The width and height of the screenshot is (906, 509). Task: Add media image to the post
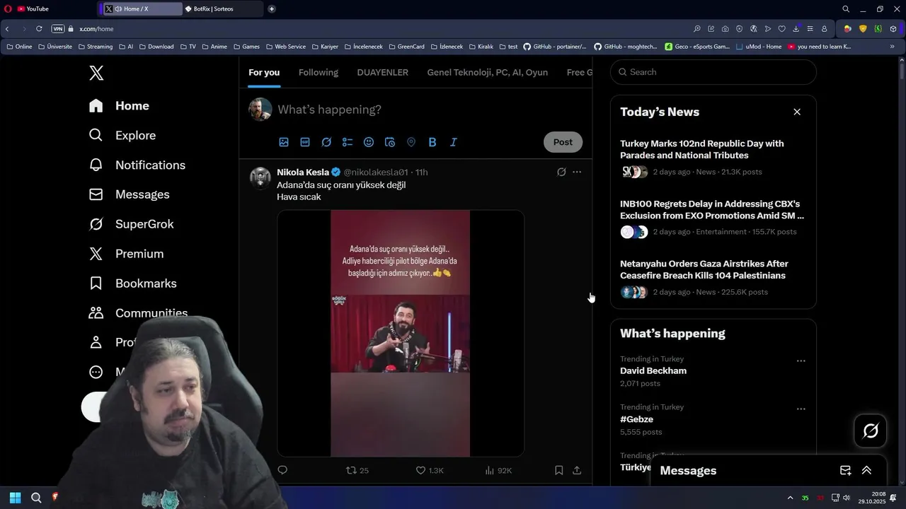tap(284, 142)
